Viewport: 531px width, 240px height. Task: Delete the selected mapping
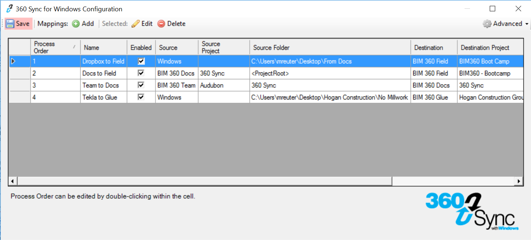172,24
